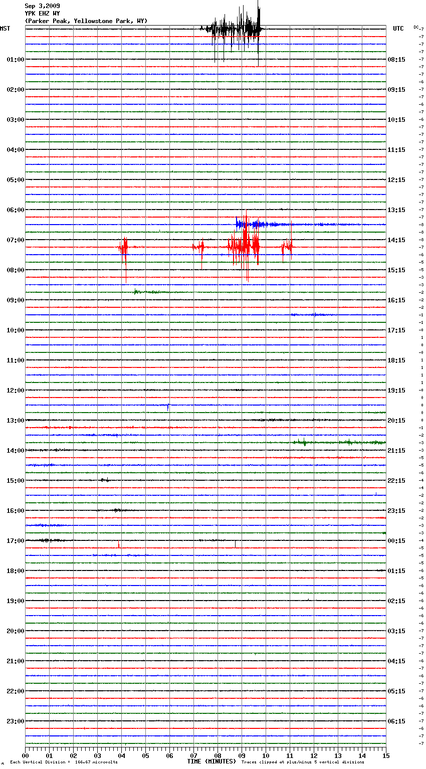Click the 13:00 MST time label
Screen dimensions: 426x769
coord(16,421)
